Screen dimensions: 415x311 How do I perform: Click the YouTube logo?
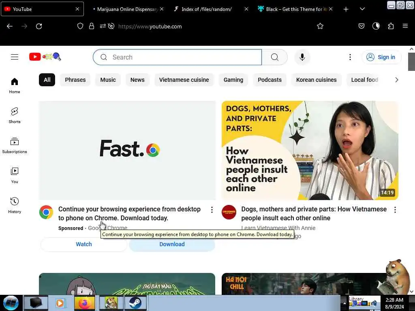(45, 57)
